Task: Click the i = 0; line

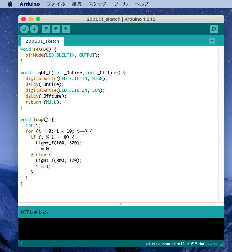Action: [x=44, y=149]
